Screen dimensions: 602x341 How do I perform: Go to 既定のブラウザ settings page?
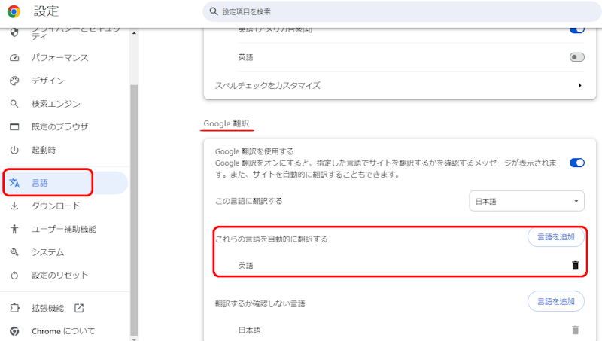pyautogui.click(x=59, y=126)
